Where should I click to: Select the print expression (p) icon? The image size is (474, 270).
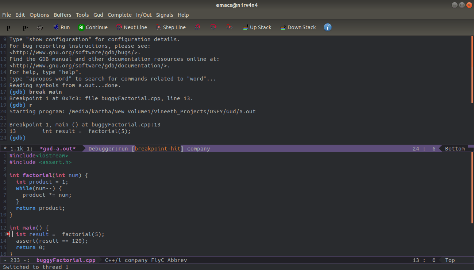(9, 27)
